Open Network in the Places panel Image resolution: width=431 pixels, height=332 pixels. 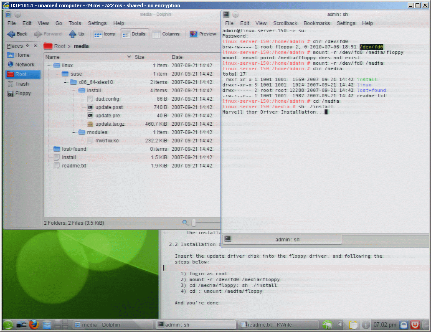[x=23, y=65]
